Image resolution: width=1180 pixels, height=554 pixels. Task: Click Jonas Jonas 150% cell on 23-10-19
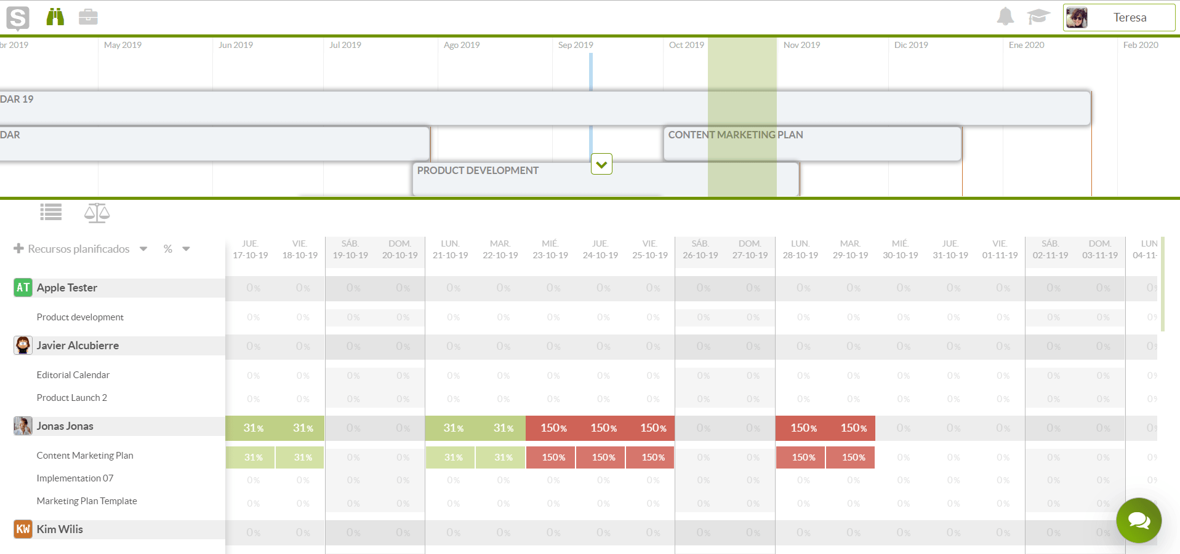coord(551,428)
